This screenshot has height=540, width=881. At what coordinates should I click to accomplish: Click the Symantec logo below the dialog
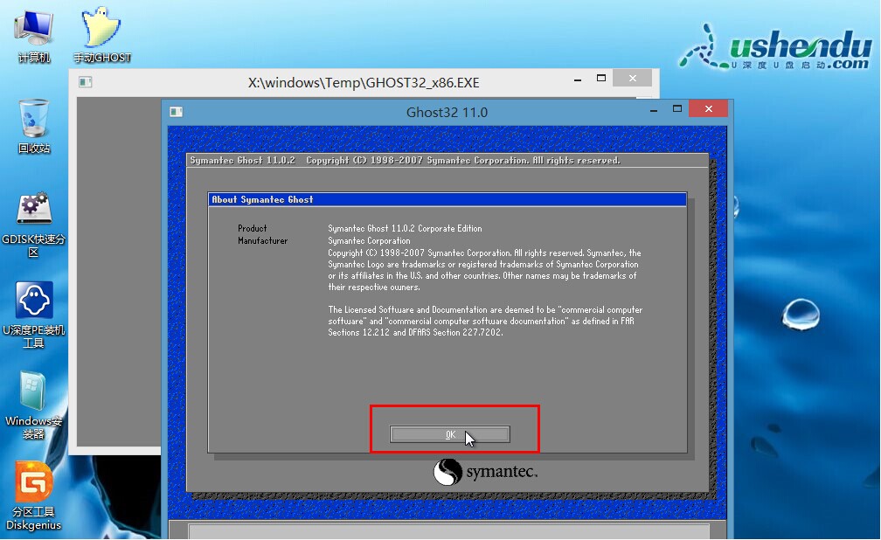[x=485, y=472]
